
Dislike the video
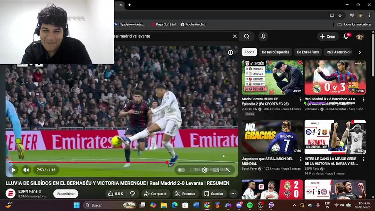pyautogui.click(x=133, y=194)
